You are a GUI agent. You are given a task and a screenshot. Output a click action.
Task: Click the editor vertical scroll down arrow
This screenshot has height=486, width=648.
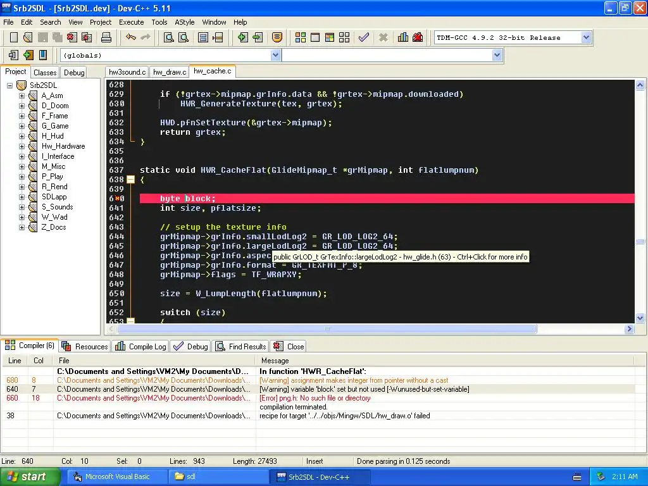point(640,318)
